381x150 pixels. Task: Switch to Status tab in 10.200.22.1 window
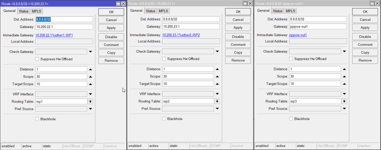[24, 11]
